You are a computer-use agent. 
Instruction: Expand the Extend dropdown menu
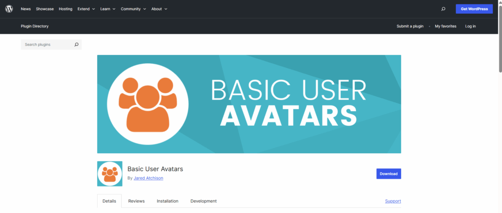click(x=86, y=9)
